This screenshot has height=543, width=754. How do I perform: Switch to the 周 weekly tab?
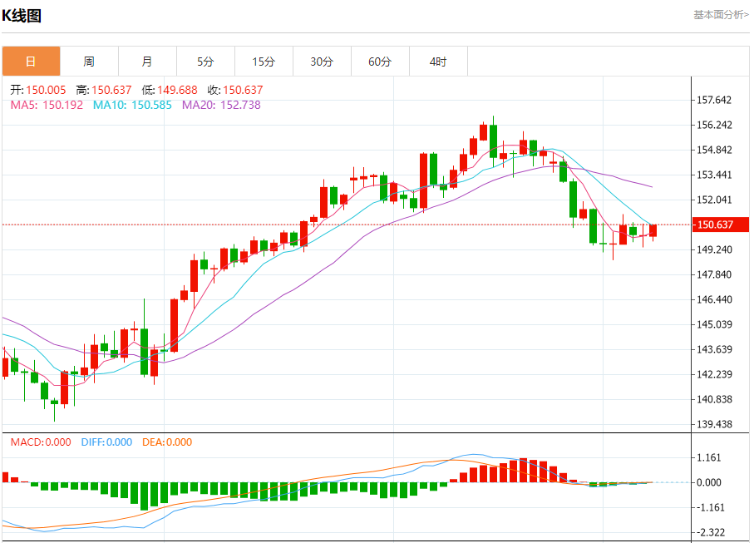click(89, 61)
